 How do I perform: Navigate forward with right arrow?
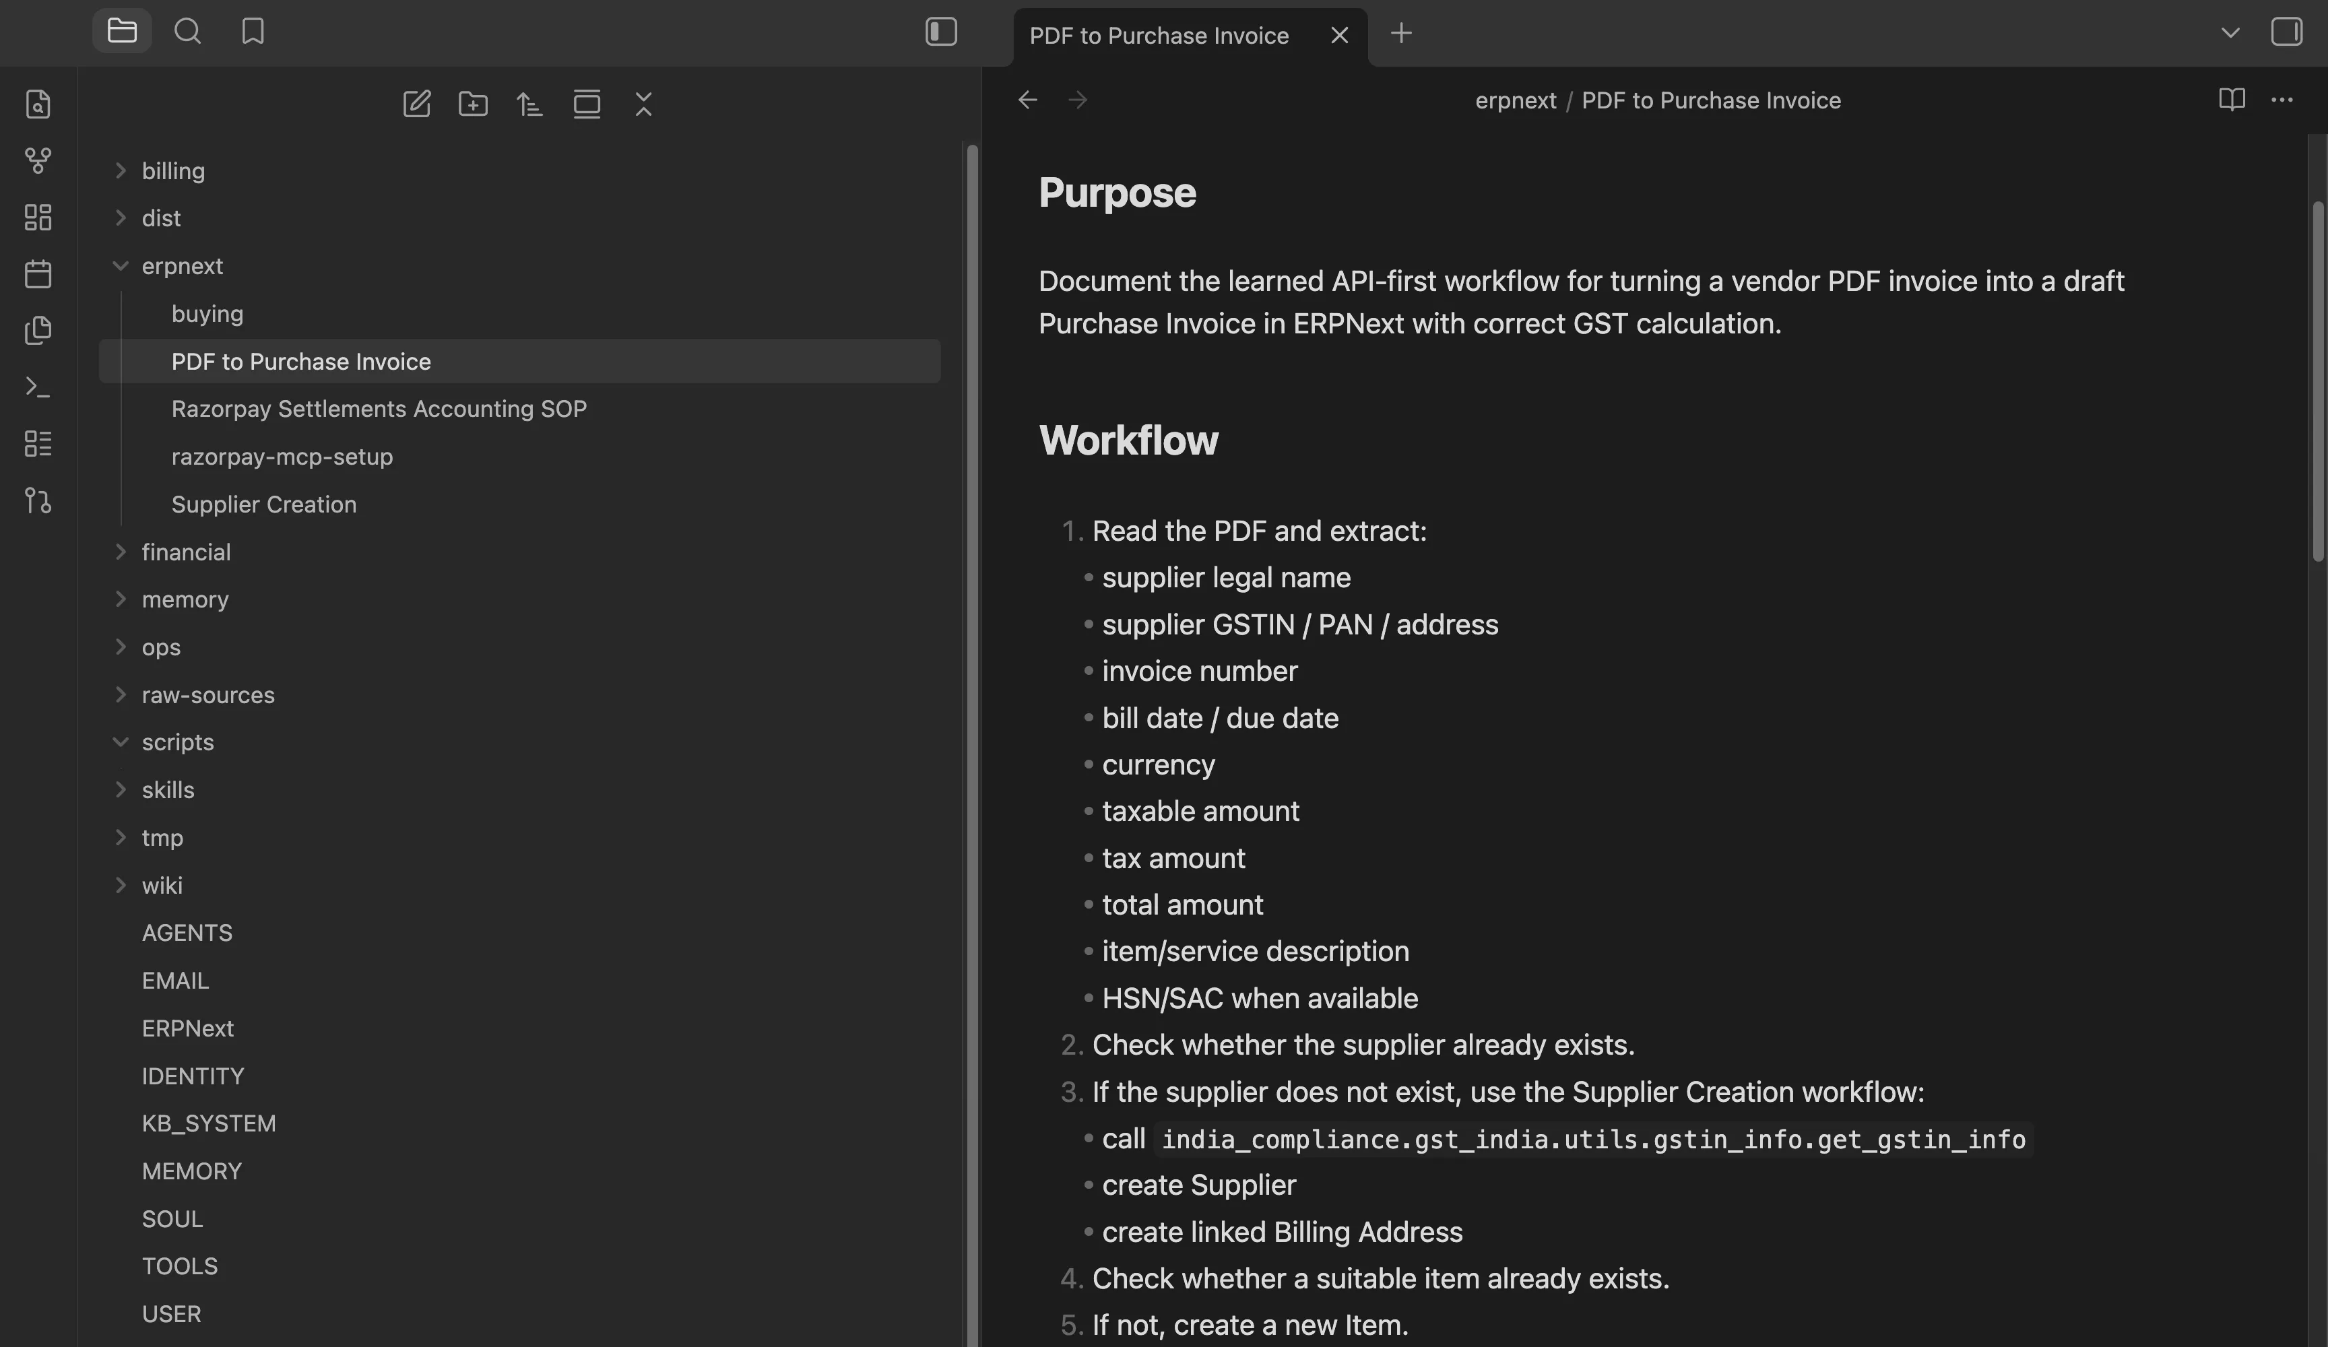coord(1077,99)
